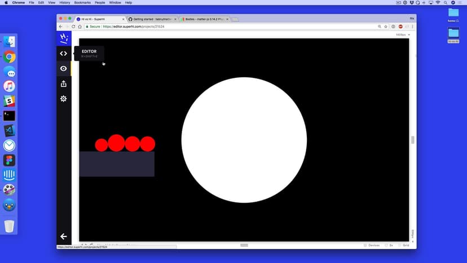Click the eye Preview icon in sidebar

(x=63, y=68)
